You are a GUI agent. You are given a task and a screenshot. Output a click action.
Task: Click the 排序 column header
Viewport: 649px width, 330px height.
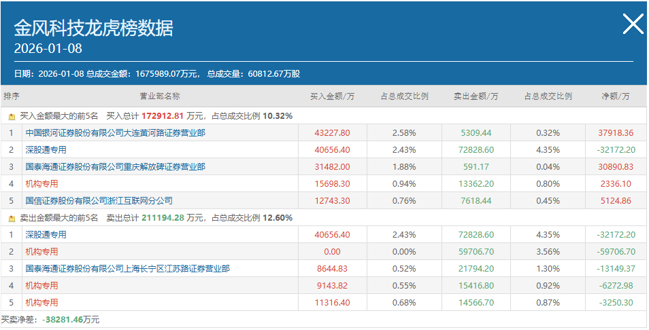(x=11, y=96)
